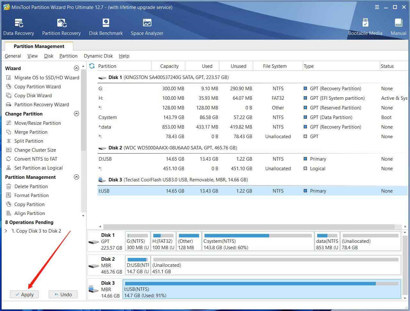Select Align Partition
This screenshot has height=311, width=410.
25,213
